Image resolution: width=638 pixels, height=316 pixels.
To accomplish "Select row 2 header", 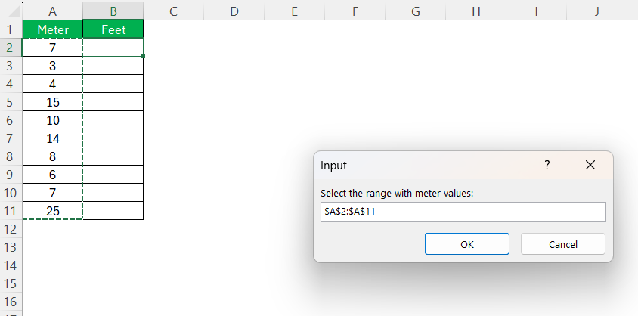I will coord(11,48).
